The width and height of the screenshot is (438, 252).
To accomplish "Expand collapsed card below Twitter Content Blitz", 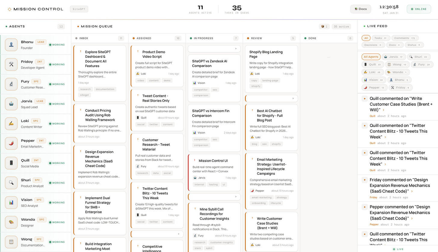I will [x=157, y=234].
